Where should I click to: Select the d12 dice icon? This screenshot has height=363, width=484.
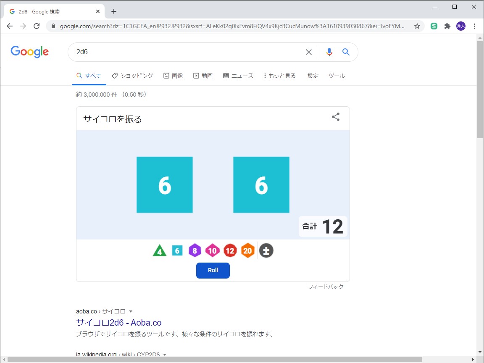pyautogui.click(x=230, y=250)
